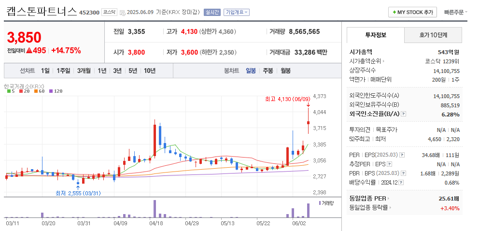
Task: Click the 상한가 4,360 text
Action: pos(217,31)
